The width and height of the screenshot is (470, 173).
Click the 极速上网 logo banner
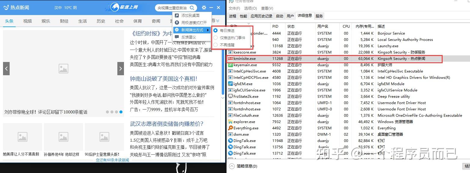pos(124,7)
